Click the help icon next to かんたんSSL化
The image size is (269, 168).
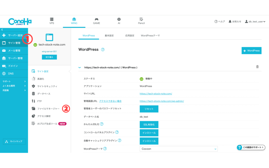[102, 124]
